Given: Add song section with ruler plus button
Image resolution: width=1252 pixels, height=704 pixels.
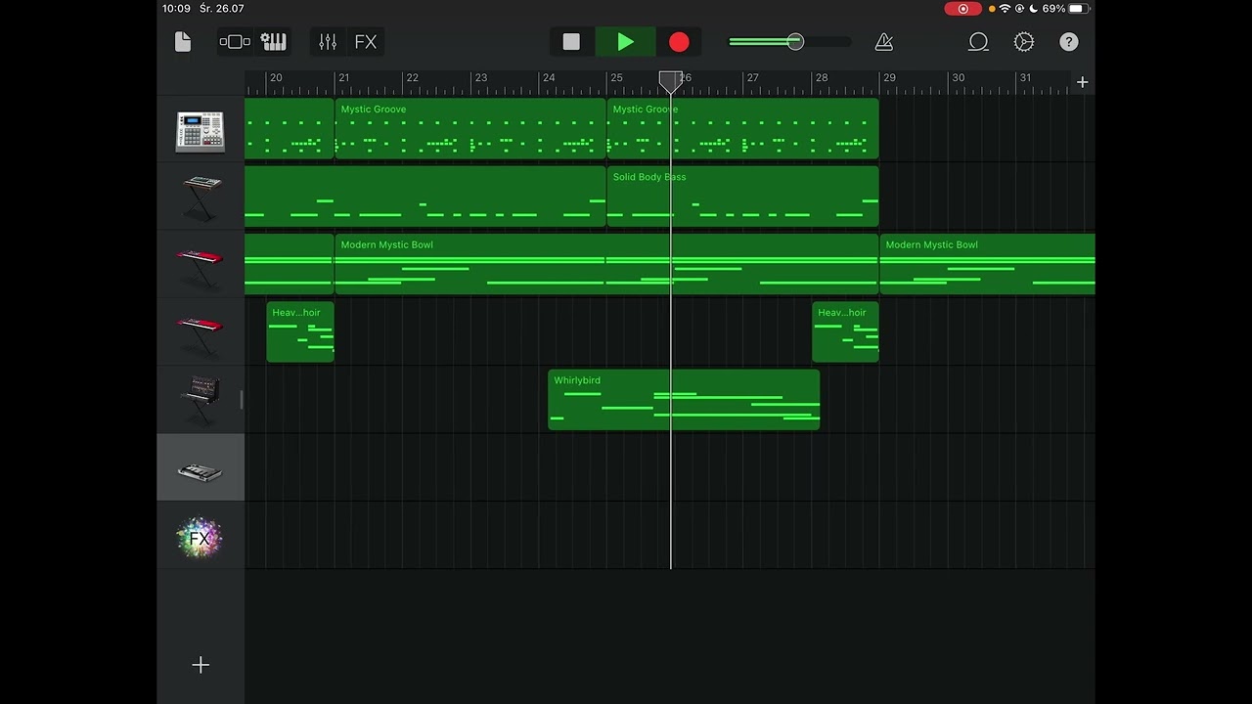Looking at the screenshot, I should 1083,82.
